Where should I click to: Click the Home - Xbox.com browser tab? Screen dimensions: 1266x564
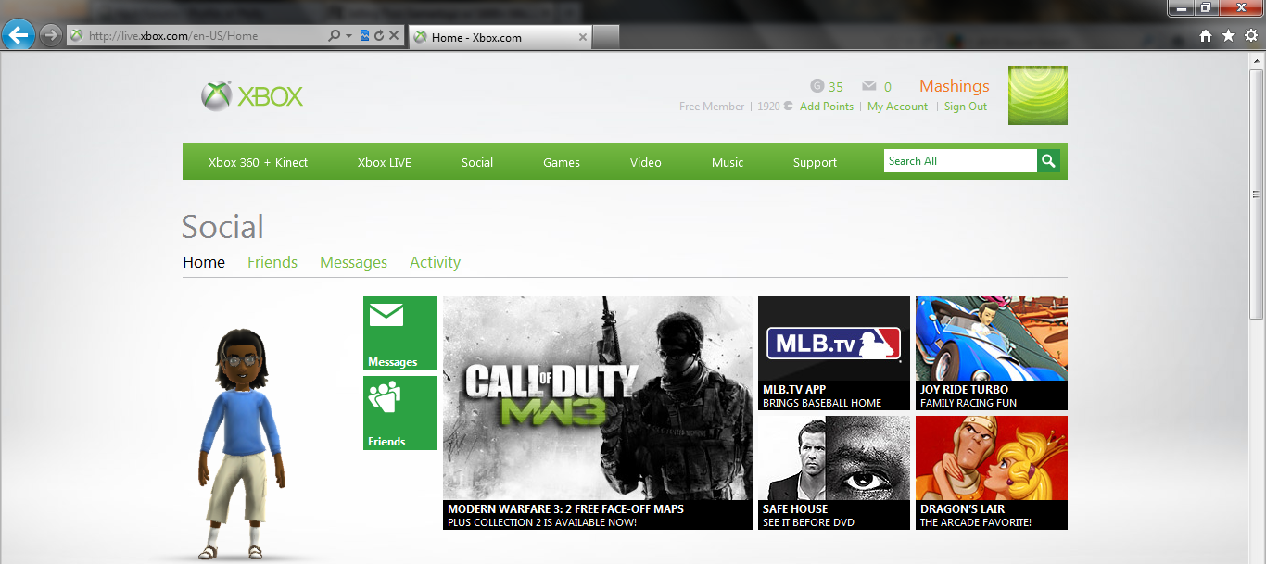[x=499, y=37]
